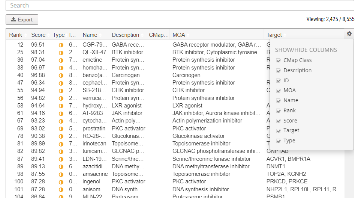Click the MOA column header
The height and width of the screenshot is (198, 355).
tap(179, 35)
